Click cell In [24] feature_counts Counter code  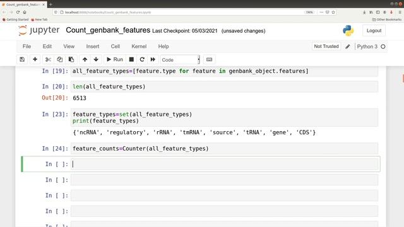(225, 149)
